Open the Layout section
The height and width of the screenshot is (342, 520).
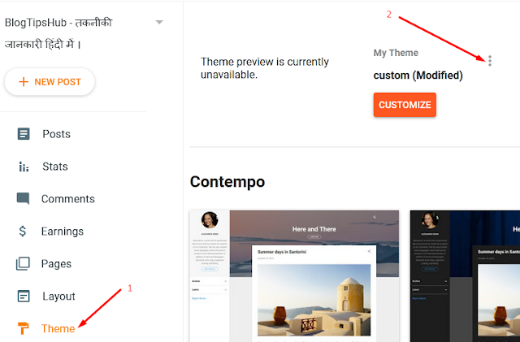point(58,297)
